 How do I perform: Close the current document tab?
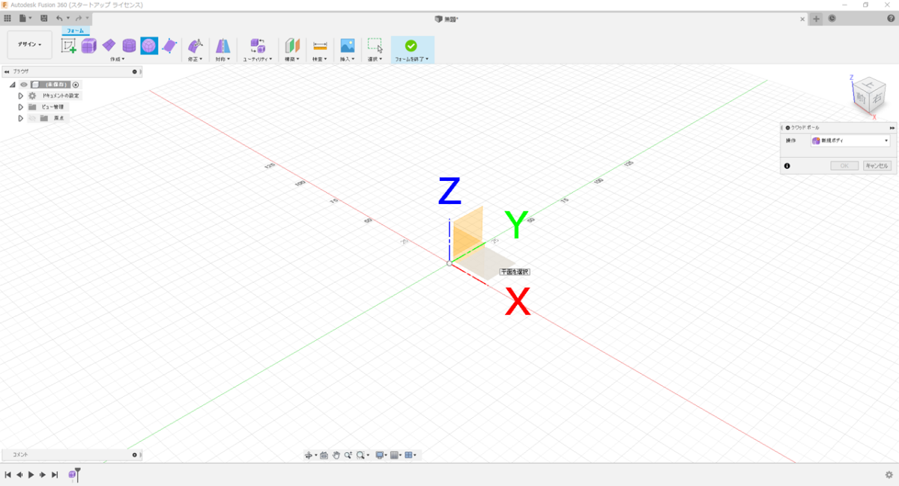pyautogui.click(x=802, y=19)
